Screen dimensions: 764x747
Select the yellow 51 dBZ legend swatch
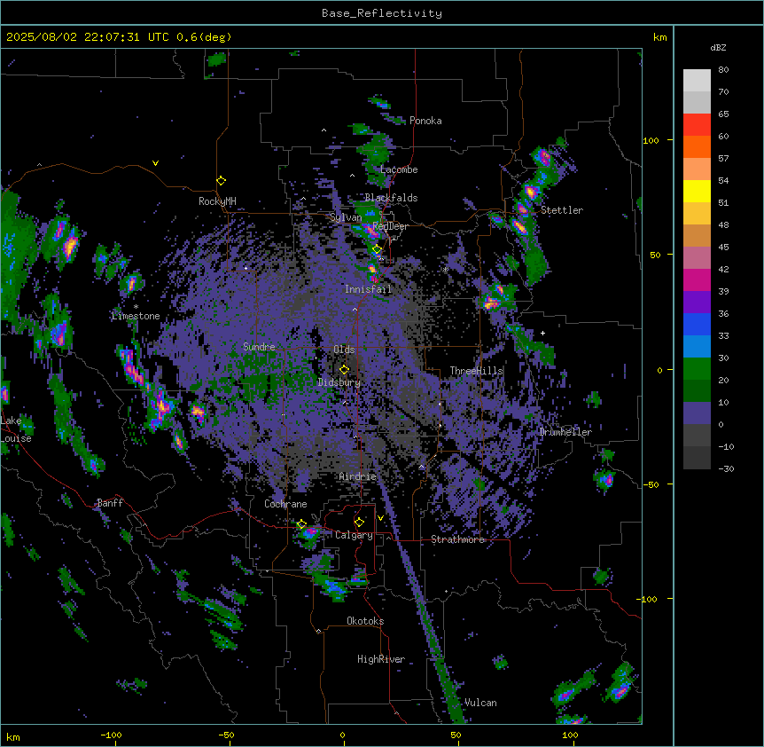[697, 191]
